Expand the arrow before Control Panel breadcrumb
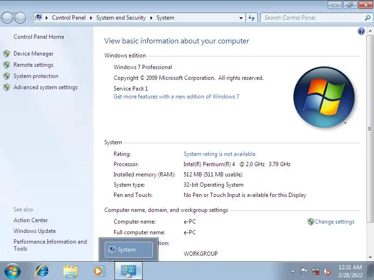Image resolution: width=374 pixels, height=280 pixels. click(x=47, y=18)
